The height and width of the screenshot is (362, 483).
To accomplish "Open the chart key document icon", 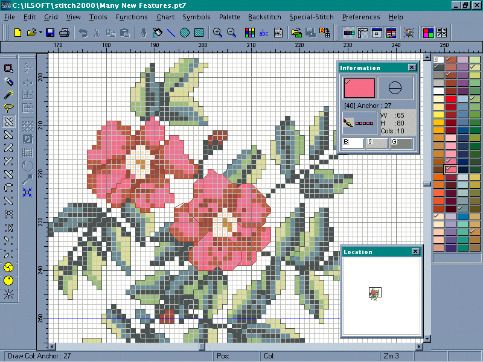I will (x=278, y=33).
